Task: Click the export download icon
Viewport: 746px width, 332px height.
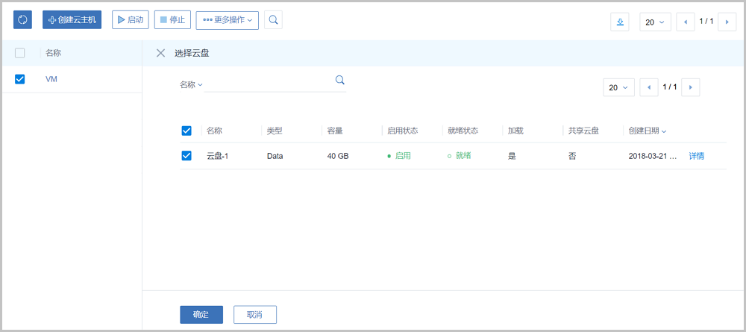Action: (x=619, y=22)
